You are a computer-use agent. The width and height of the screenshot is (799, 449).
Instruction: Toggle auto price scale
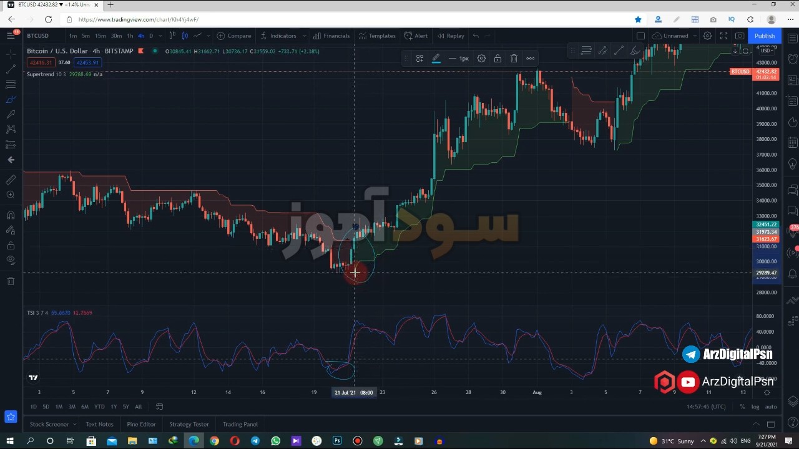(x=771, y=407)
